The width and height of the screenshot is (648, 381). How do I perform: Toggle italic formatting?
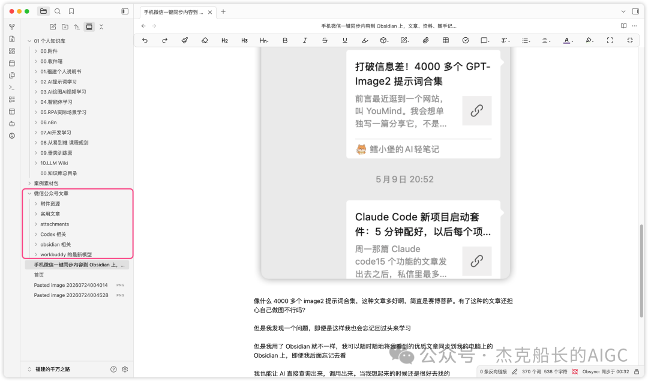click(x=305, y=40)
